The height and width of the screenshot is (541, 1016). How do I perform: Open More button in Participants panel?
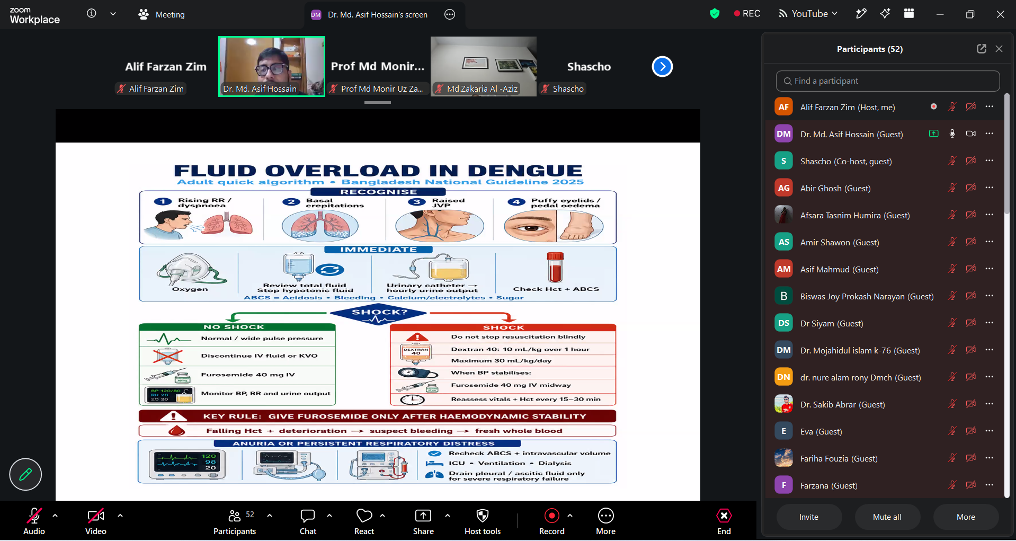pos(966,517)
